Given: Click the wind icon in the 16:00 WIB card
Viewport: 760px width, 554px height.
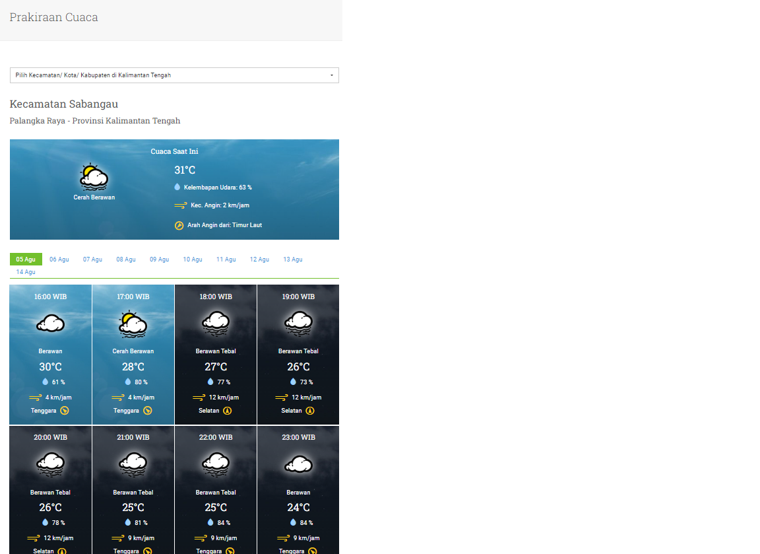Looking at the screenshot, I should click(x=36, y=398).
